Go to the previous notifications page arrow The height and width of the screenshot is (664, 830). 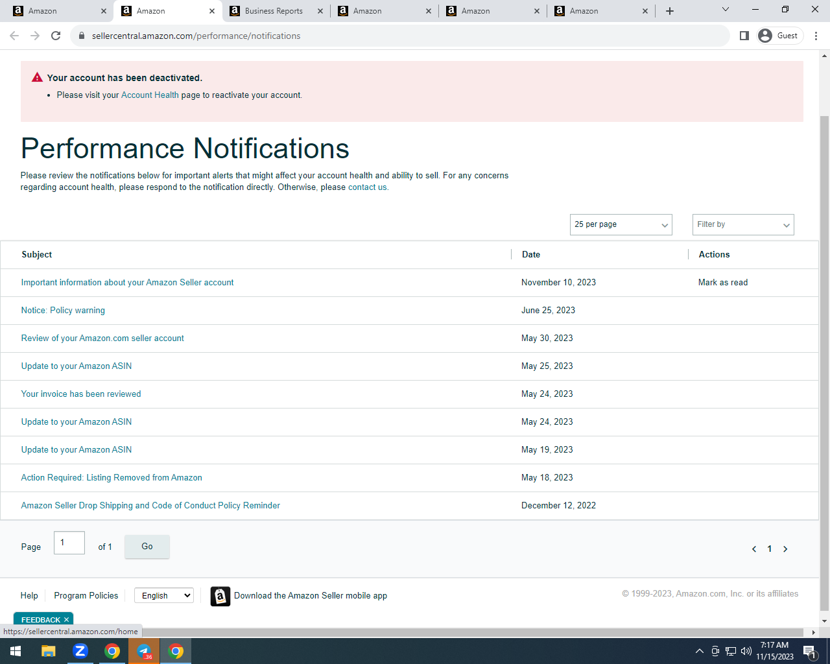tap(754, 549)
